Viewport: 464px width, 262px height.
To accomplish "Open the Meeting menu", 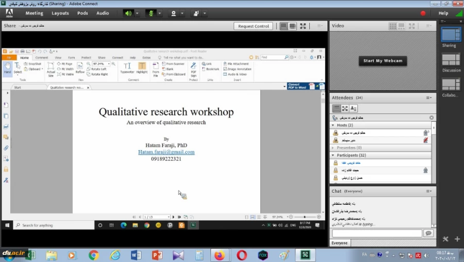I will point(34,13).
